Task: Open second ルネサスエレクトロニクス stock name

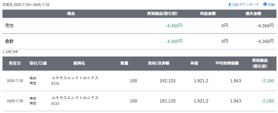Action: [75, 98]
